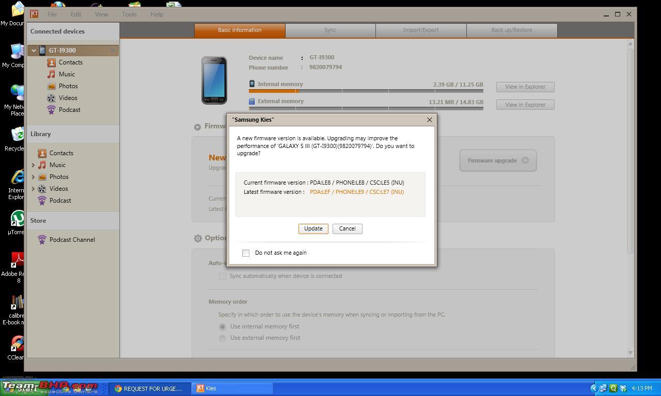
Task: Click scrollbar up arrow in main panel
Action: [x=630, y=44]
